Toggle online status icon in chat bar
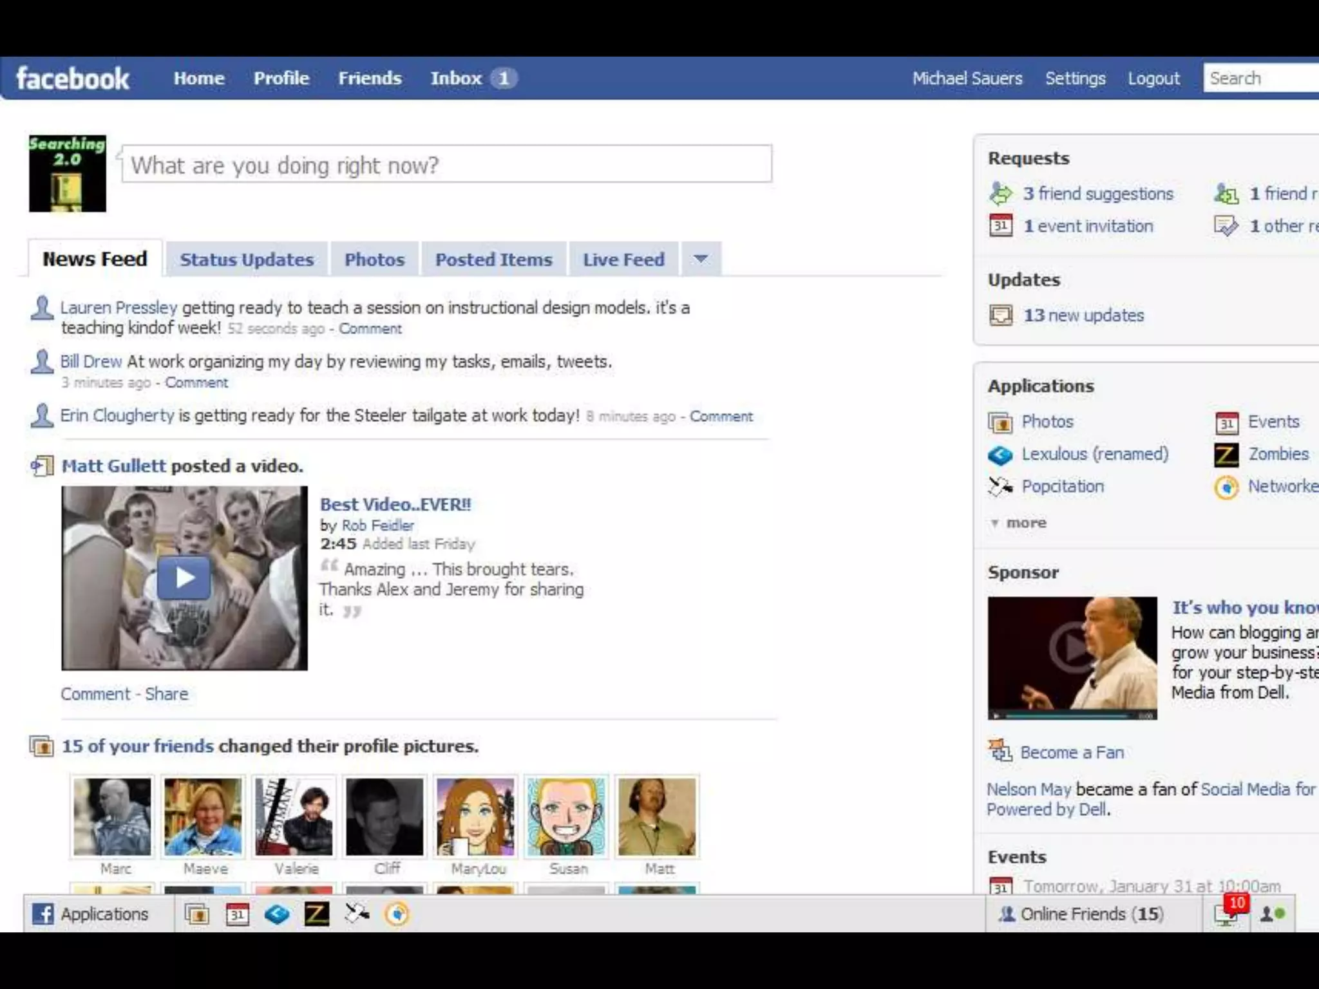Screen dimensions: 1319x989 1272,914
